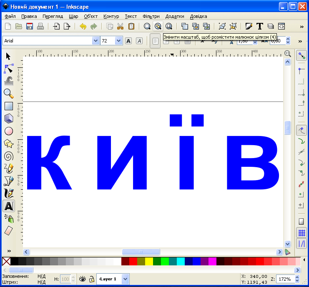Zoom to fit page
The width and height of the screenshot is (309, 287).
[x=169, y=26]
